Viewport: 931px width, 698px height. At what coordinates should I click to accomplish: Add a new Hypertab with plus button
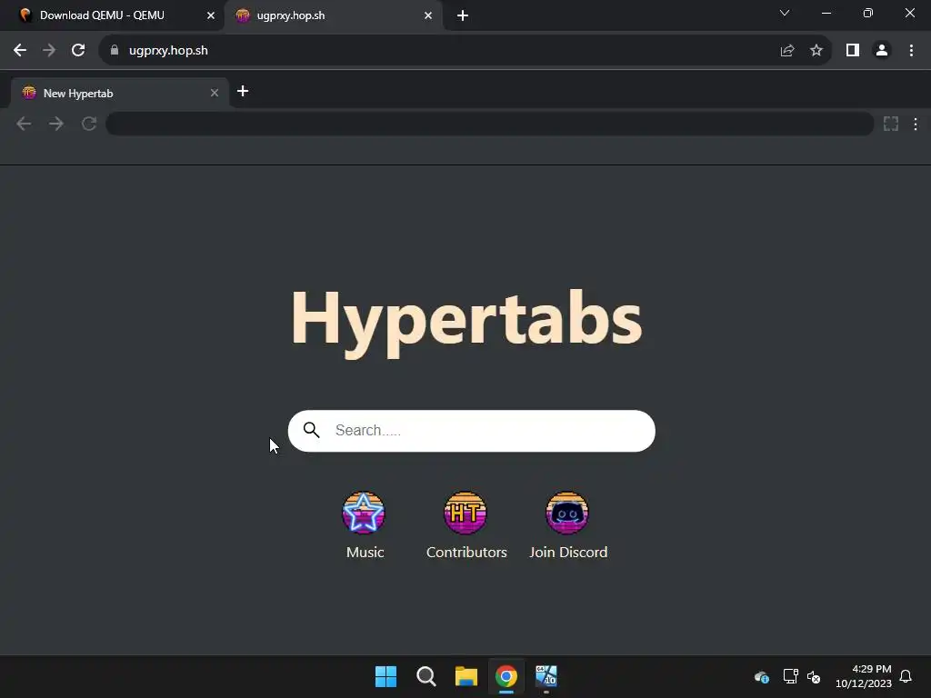click(243, 91)
